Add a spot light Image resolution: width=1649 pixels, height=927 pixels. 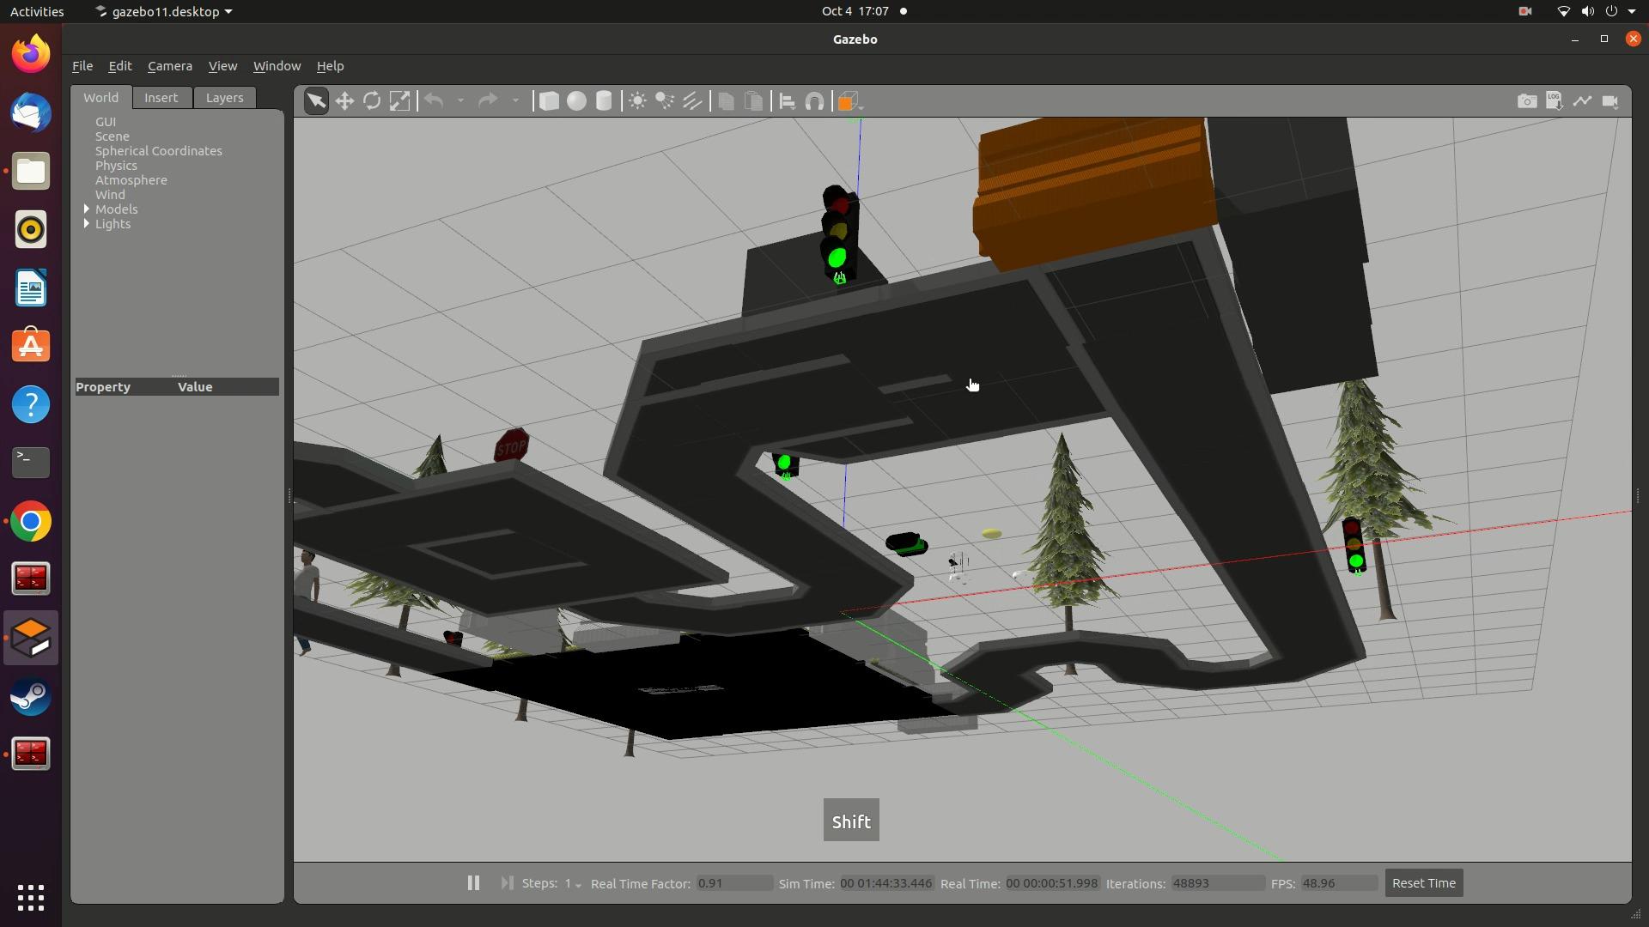[665, 101]
